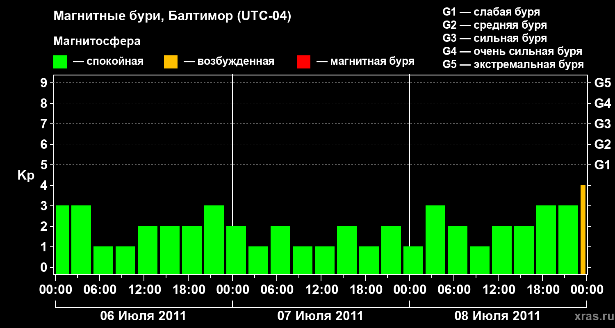Click the '07 Июля 2011' date label
This screenshot has height=328, width=615.
pos(320,316)
